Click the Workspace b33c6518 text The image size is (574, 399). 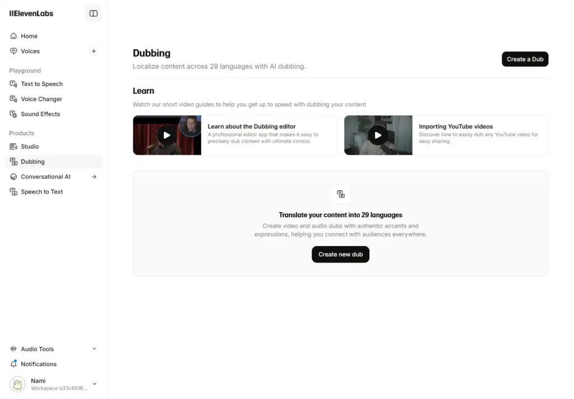59,388
